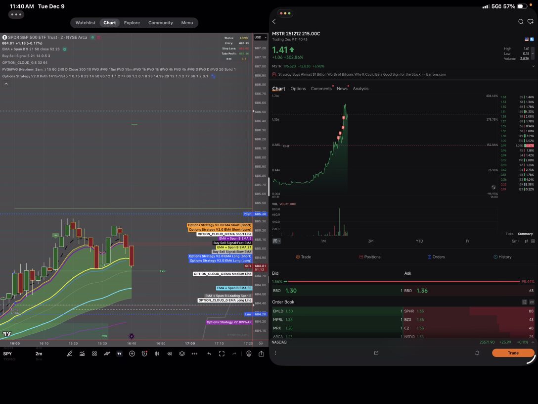Collapse indicator legend with the up chevron

(x=6, y=84)
